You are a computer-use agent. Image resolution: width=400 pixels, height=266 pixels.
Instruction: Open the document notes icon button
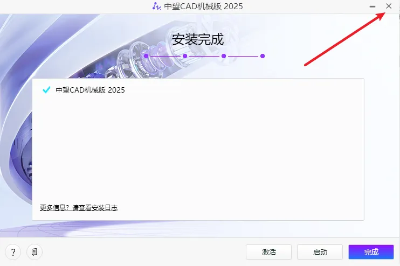pyautogui.click(x=35, y=252)
